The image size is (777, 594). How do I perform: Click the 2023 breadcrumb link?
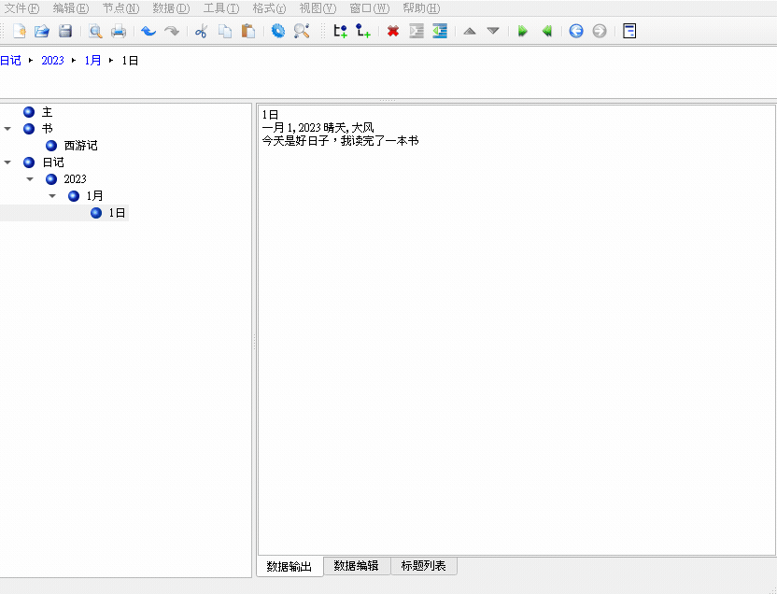click(x=52, y=61)
